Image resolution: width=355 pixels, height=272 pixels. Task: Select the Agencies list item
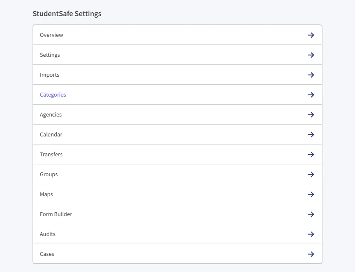177,114
